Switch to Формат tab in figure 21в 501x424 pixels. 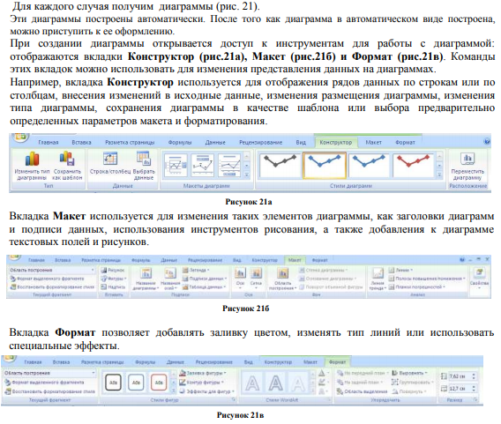(338, 362)
